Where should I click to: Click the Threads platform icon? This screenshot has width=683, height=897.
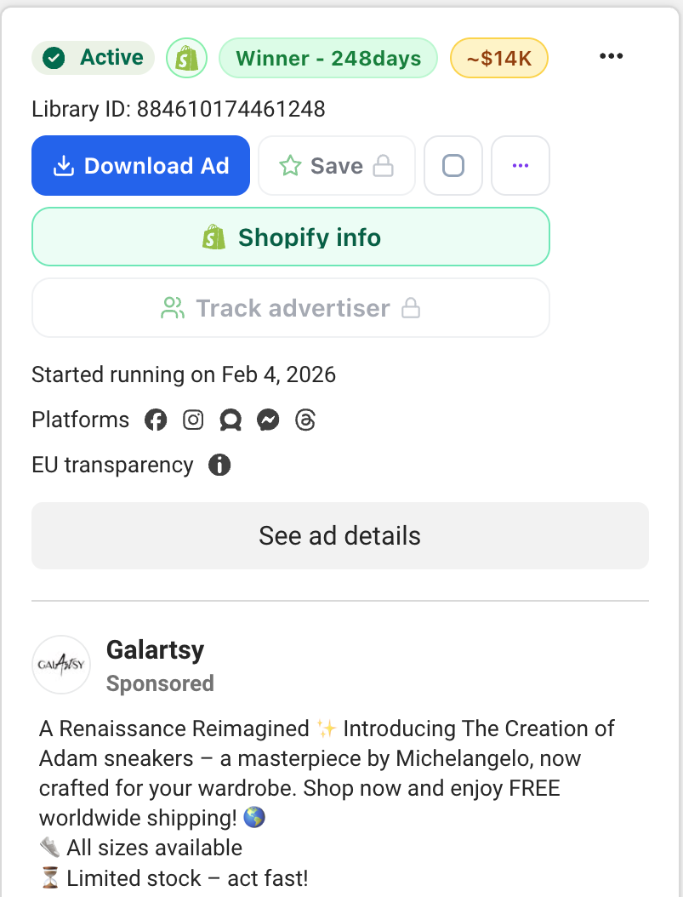[x=305, y=420]
